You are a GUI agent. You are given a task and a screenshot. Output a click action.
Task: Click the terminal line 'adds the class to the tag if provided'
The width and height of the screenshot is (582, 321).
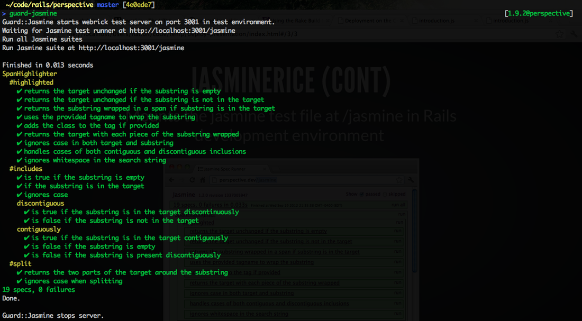click(x=92, y=125)
